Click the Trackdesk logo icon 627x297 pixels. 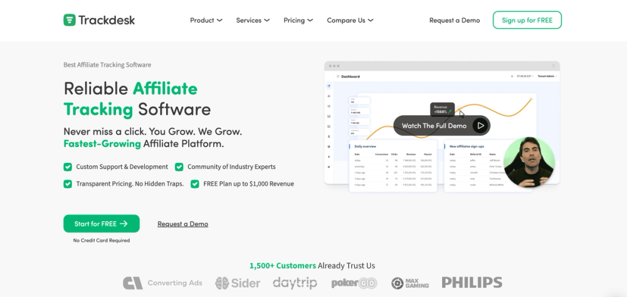point(69,20)
